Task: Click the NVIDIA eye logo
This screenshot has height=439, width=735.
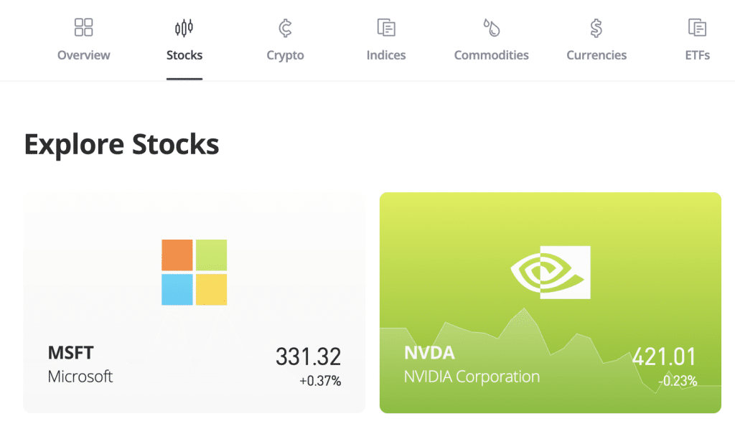Action: [x=551, y=273]
